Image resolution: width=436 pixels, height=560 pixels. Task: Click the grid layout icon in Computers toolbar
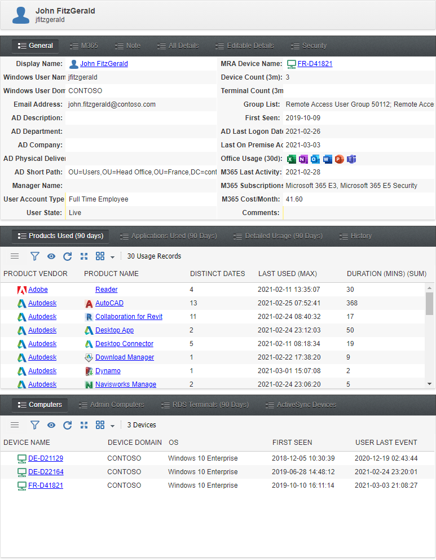(x=100, y=425)
